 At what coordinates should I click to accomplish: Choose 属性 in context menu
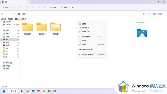(92, 44)
